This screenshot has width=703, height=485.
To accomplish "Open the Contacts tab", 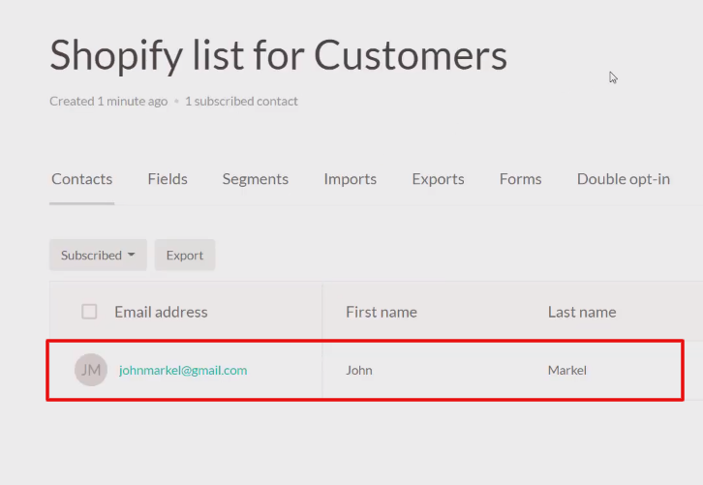I will tap(81, 179).
